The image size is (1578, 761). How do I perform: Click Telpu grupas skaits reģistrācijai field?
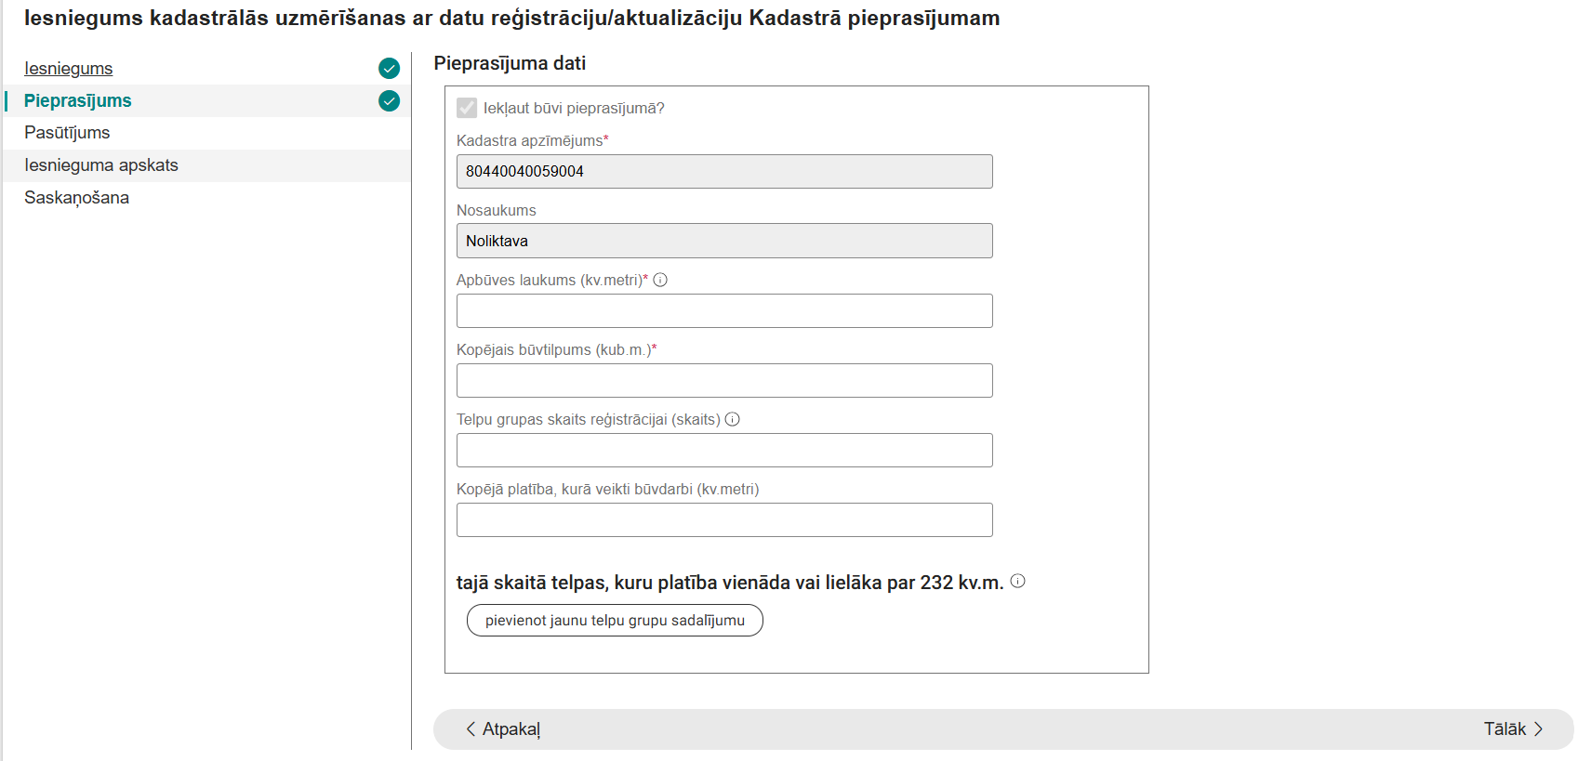click(x=723, y=450)
